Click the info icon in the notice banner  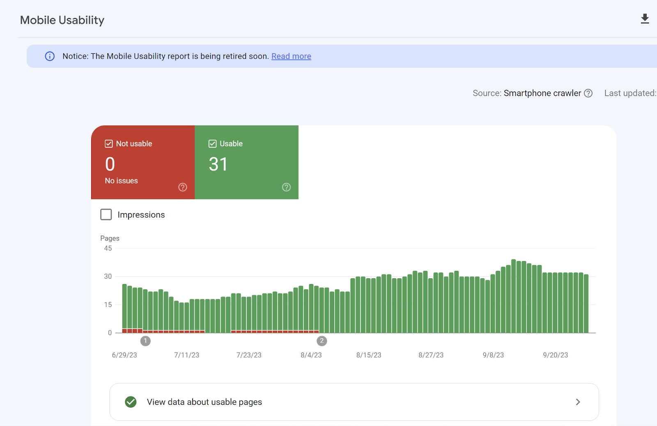pos(50,56)
